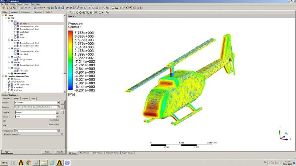Image resolution: width=296 pixels, height=166 pixels.
Task: Toggle Boundary 1 visibility checkbox
Action: pyautogui.click(x=15, y=24)
